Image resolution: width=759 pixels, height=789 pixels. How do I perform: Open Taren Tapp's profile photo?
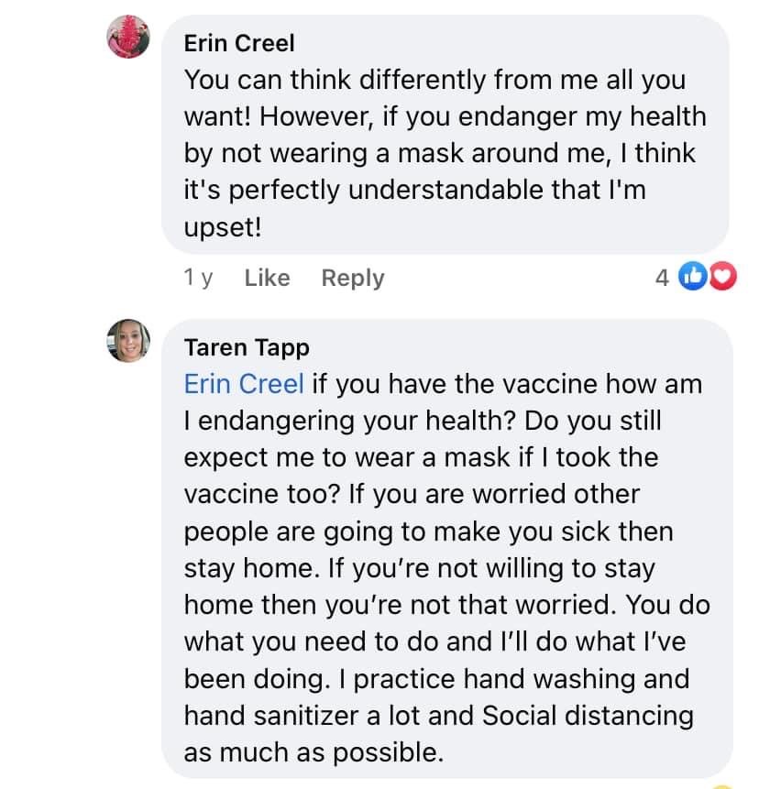[x=128, y=341]
